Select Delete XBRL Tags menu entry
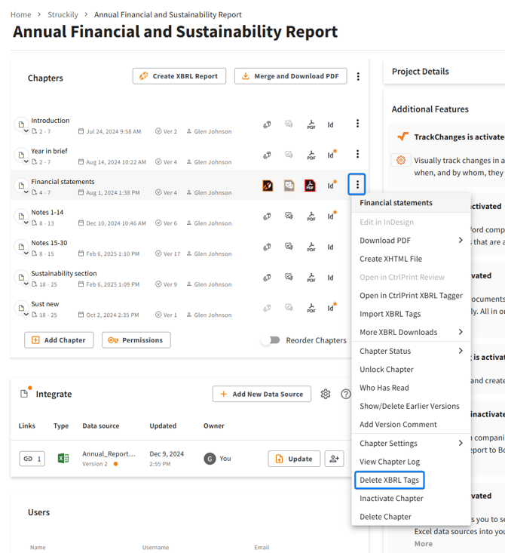This screenshot has width=505, height=553. pos(390,481)
